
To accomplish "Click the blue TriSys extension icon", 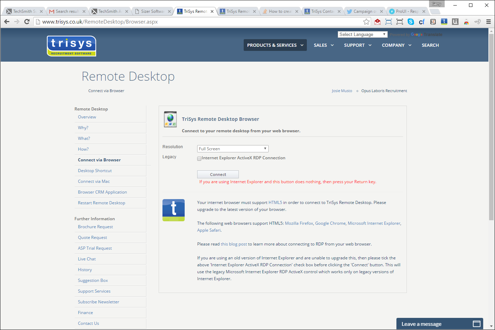I will [444, 21].
